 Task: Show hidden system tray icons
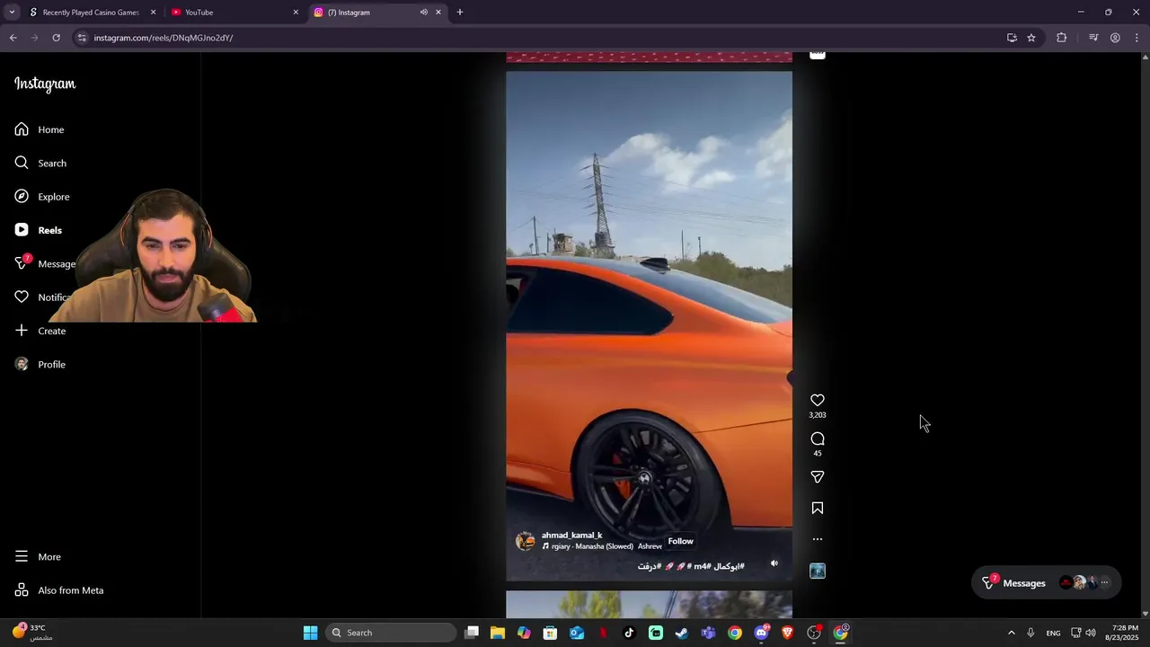1011,633
